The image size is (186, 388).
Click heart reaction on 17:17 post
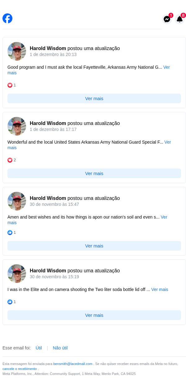(x=10, y=160)
